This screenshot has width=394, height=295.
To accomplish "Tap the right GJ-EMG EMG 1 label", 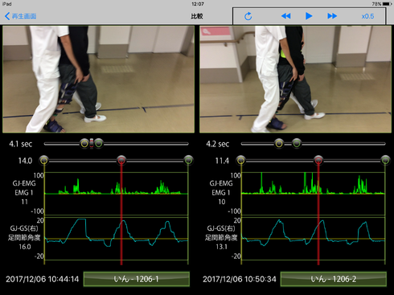I will pyautogui.click(x=221, y=188).
